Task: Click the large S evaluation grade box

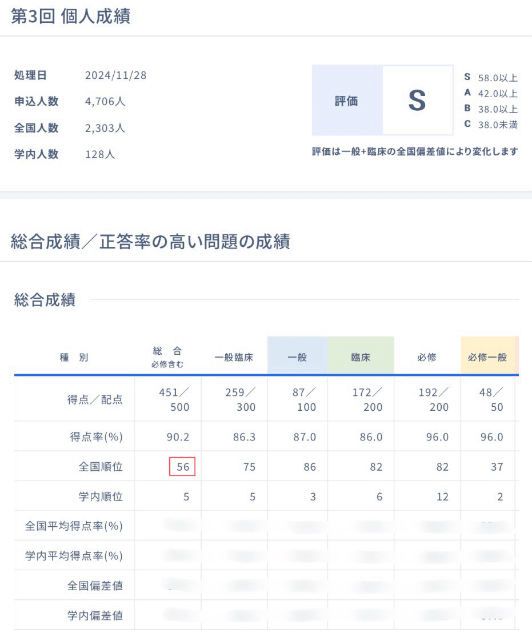Action: (x=417, y=101)
